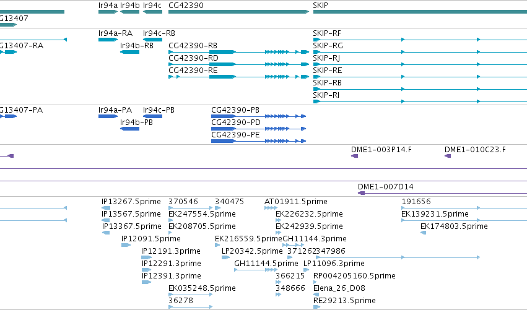Click the DME1-003P14.F purple marker
Image resolution: width=527 pixels, height=310 pixels.
pyautogui.click(x=355, y=156)
